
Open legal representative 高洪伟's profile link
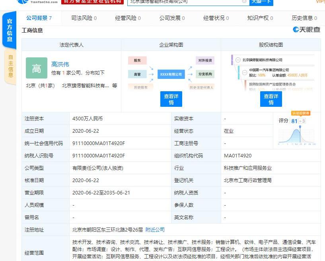(x=60, y=65)
